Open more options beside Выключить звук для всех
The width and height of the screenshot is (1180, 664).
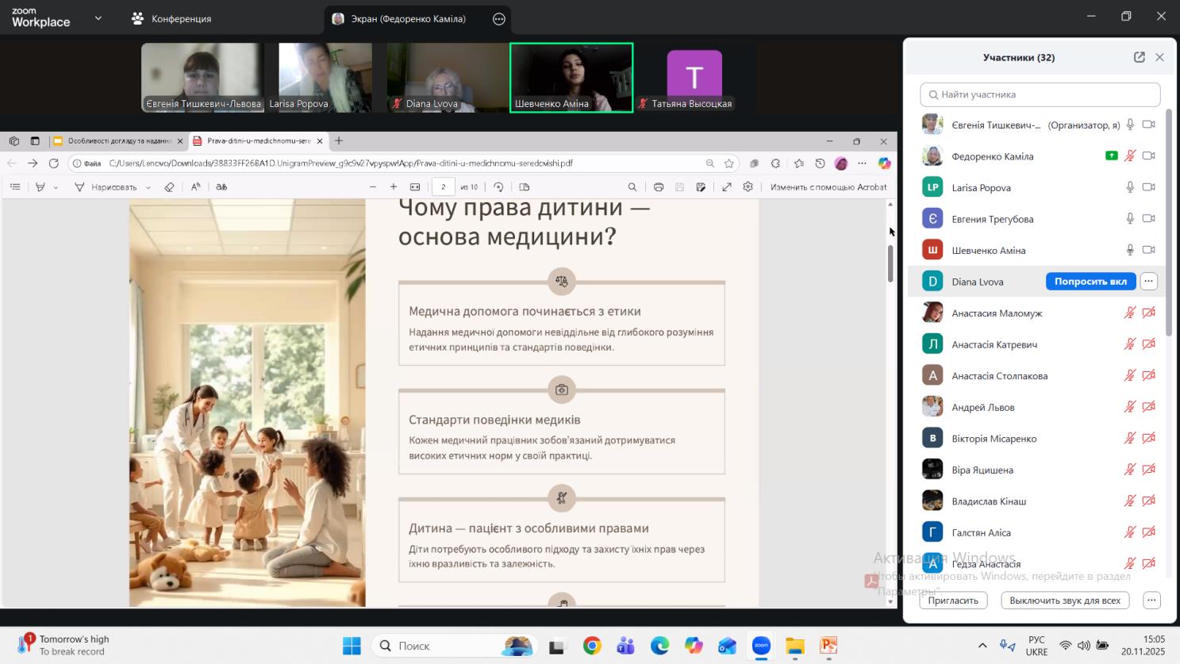point(1151,601)
